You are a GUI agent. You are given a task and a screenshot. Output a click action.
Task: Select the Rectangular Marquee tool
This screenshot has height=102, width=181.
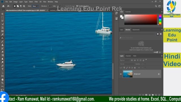[2, 17]
